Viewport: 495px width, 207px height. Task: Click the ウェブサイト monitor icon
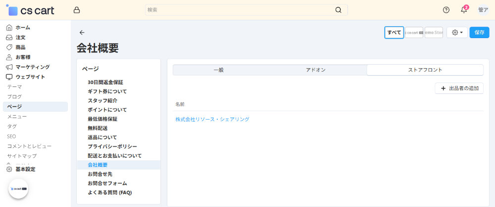9,77
